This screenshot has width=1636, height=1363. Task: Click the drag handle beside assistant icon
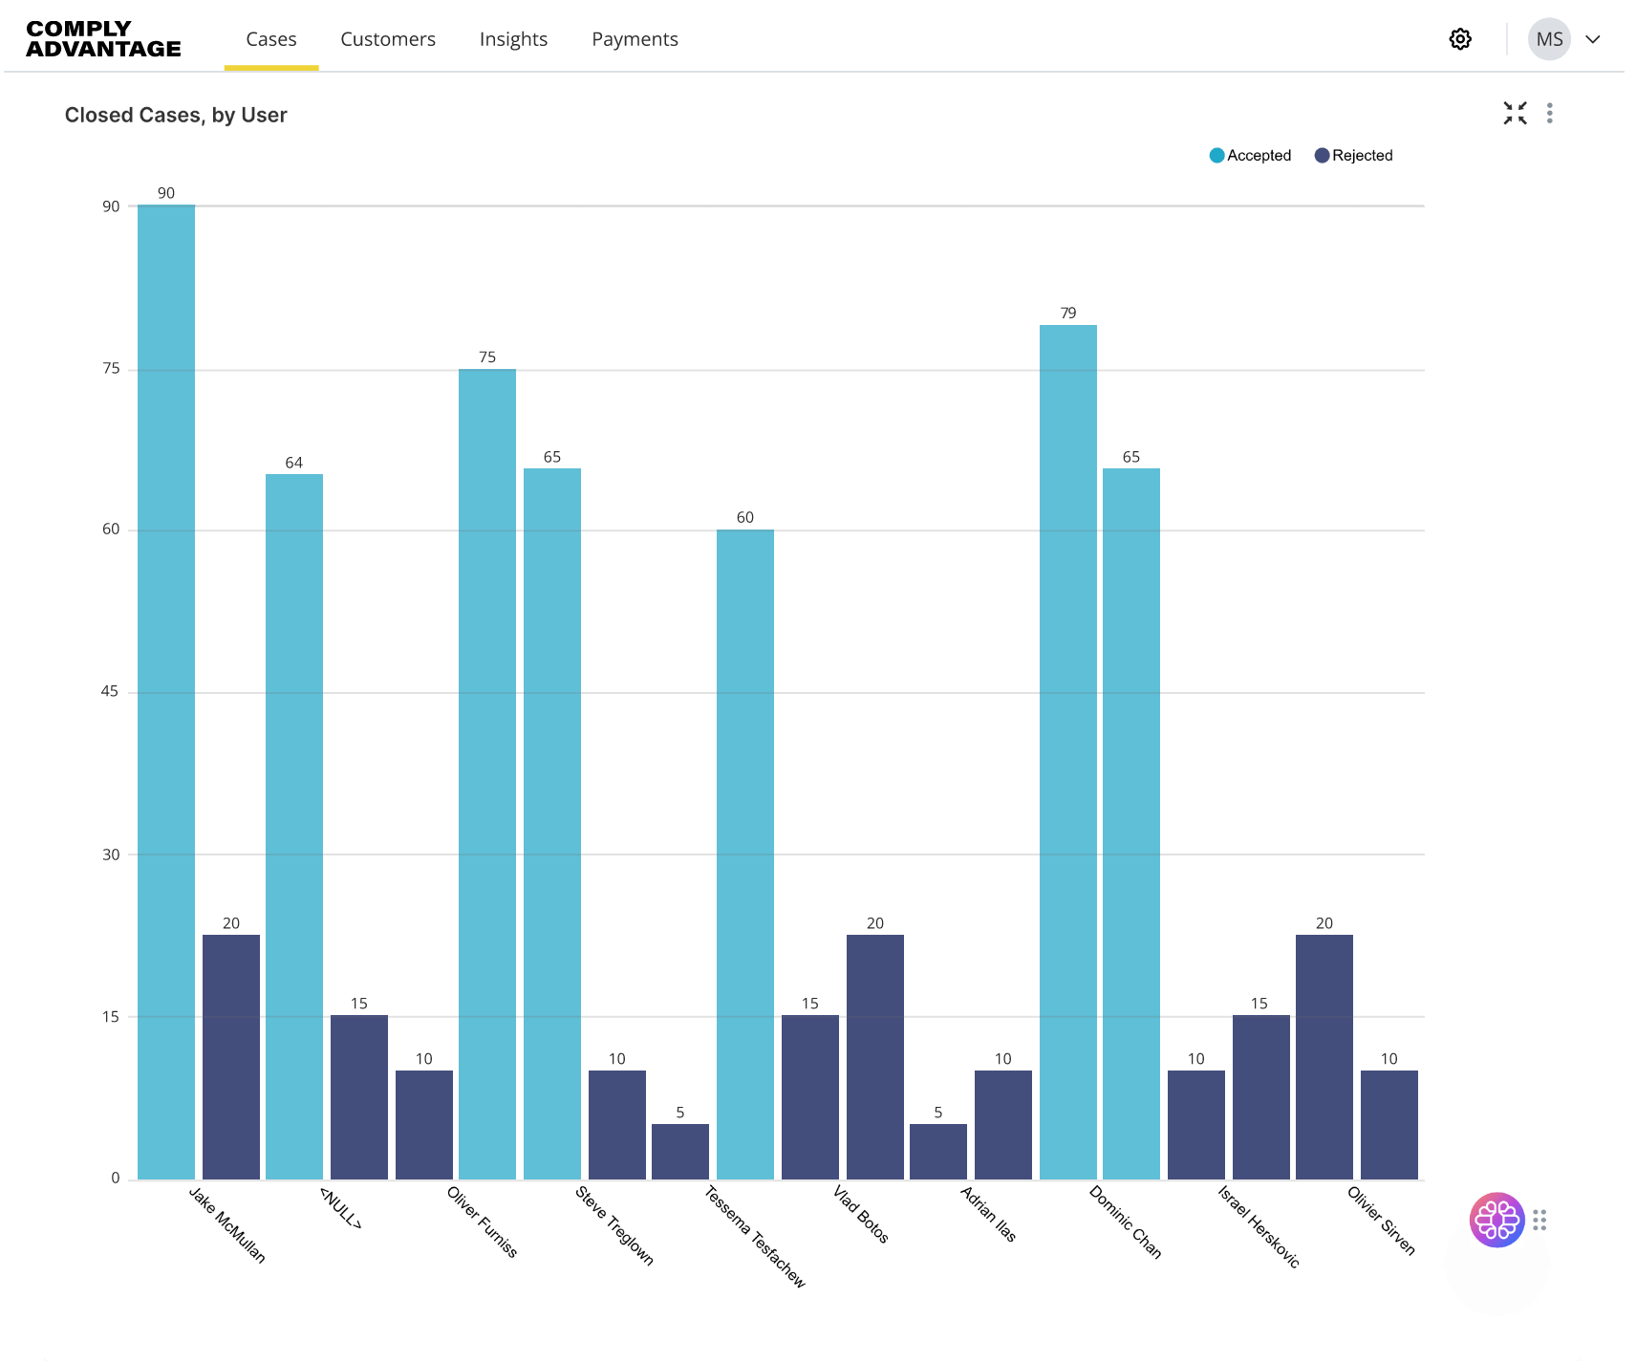[x=1539, y=1220]
